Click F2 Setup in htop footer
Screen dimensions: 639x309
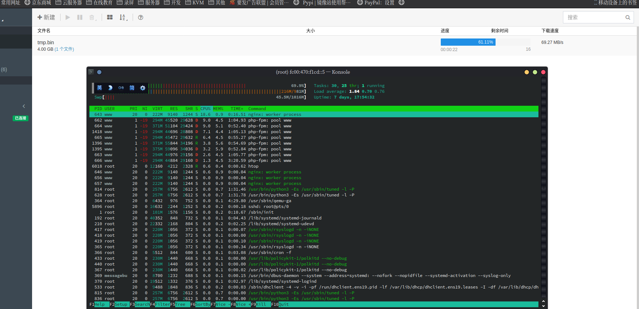120,304
